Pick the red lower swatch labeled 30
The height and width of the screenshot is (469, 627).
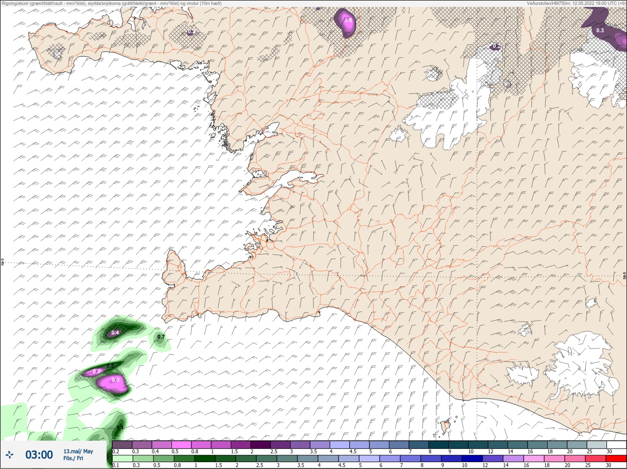[x=616, y=459]
